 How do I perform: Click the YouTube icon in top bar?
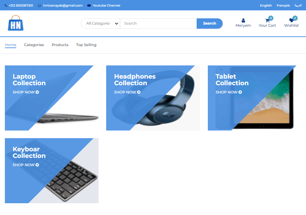(x=89, y=6)
